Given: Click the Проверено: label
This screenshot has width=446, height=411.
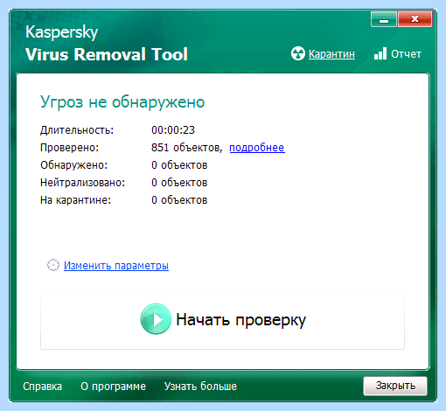Looking at the screenshot, I should [69, 148].
